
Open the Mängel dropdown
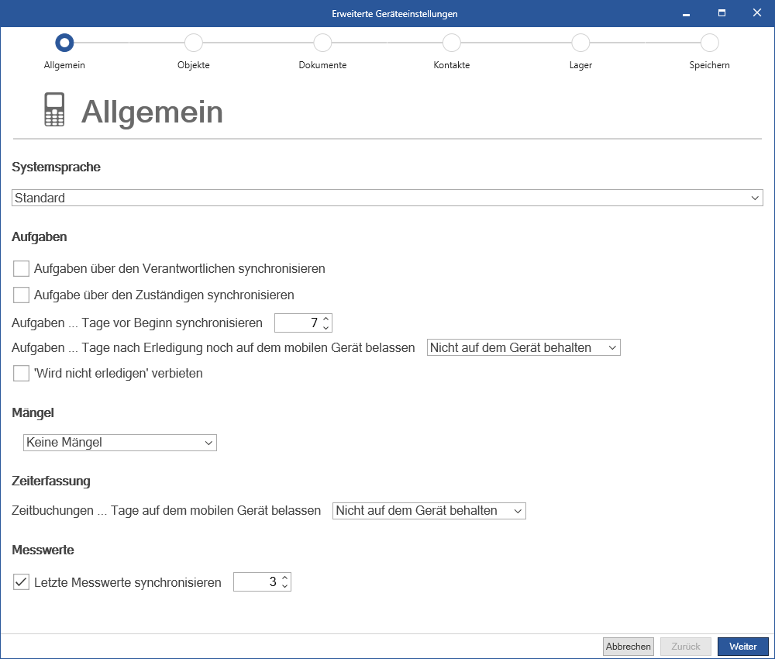click(119, 443)
